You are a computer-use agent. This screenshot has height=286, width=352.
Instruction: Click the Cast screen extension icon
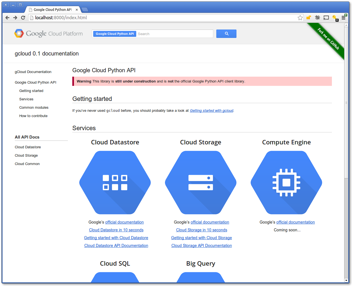pos(326,18)
